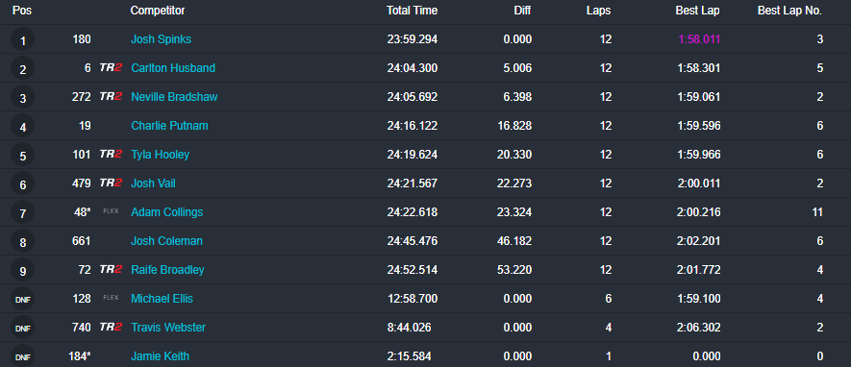Open Josh Spinks competitor profile
This screenshot has height=367, width=851.
click(162, 39)
